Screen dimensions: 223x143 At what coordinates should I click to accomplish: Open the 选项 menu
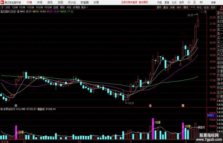(x=181, y=2)
